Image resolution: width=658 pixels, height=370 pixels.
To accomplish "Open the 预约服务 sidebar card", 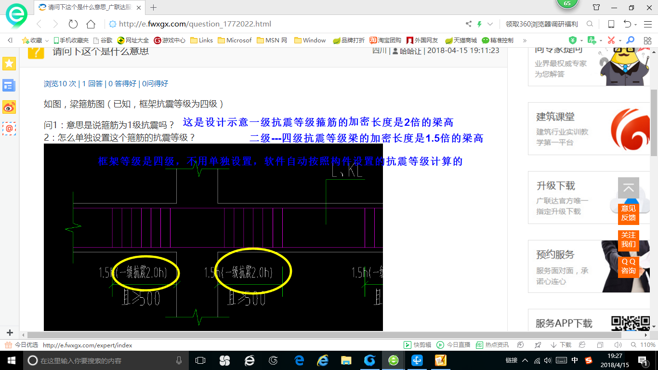I will (x=588, y=266).
